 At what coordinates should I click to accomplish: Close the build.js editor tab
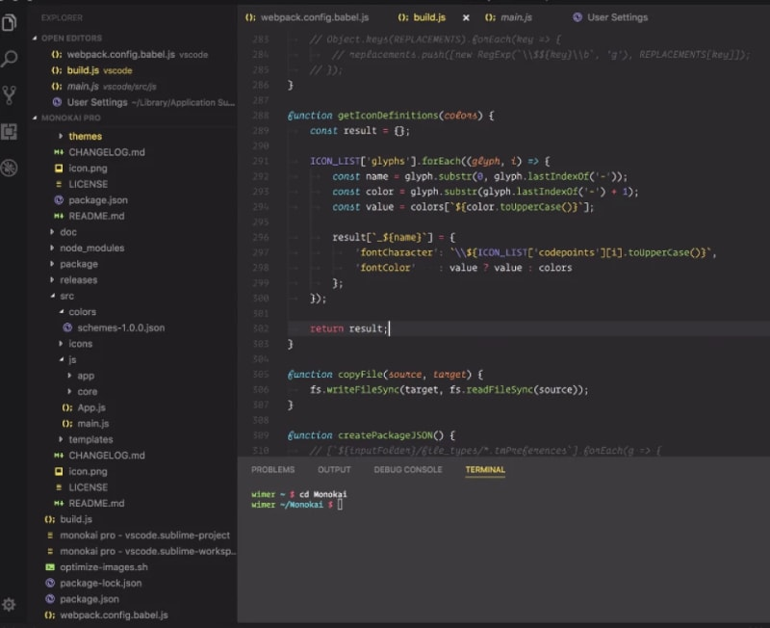(x=466, y=17)
